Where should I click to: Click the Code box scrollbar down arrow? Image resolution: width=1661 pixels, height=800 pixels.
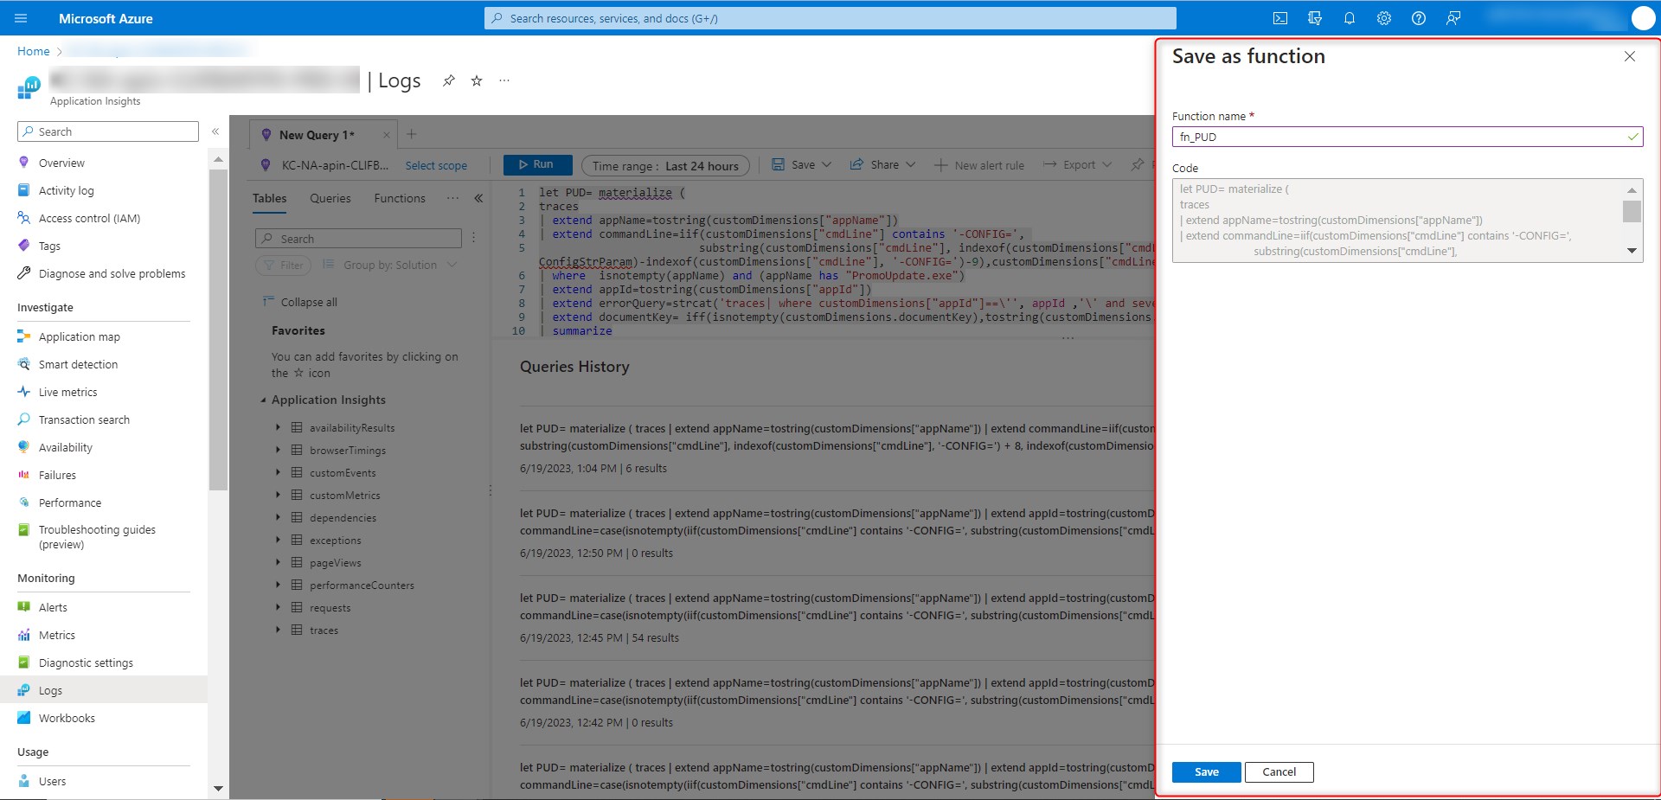[x=1632, y=251]
